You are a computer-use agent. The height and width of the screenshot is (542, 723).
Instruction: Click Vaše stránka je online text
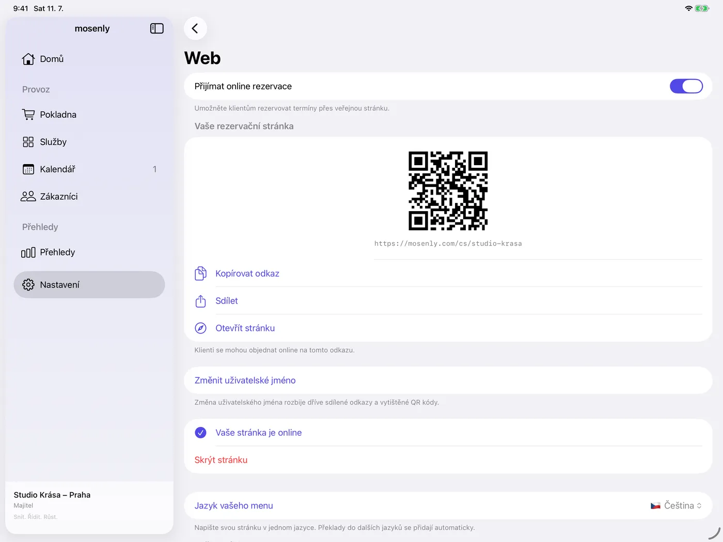point(259,433)
